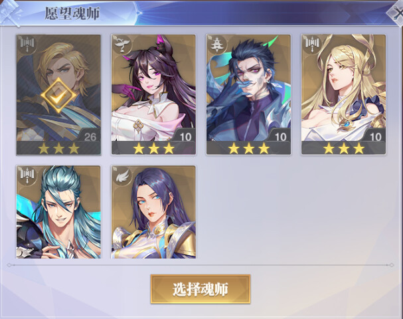Select the cat-eared dark-haired woman card
The image size is (403, 319).
click(153, 95)
